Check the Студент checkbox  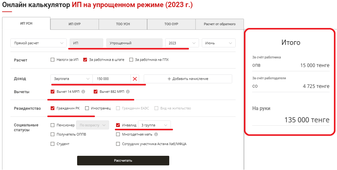(x=53, y=144)
